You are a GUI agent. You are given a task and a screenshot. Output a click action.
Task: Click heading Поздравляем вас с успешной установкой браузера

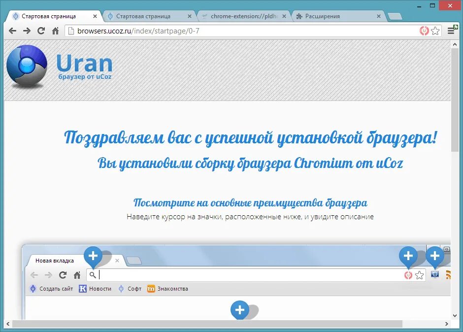(x=250, y=138)
